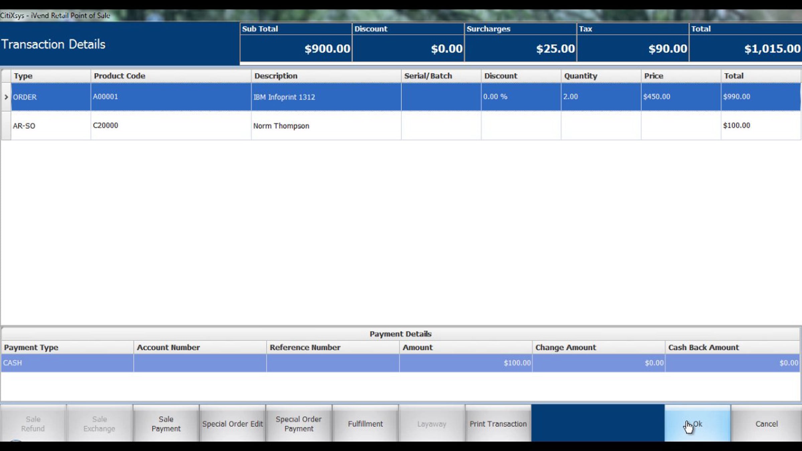
Task: Select the ORDER row arrow indicator
Action: (6, 97)
